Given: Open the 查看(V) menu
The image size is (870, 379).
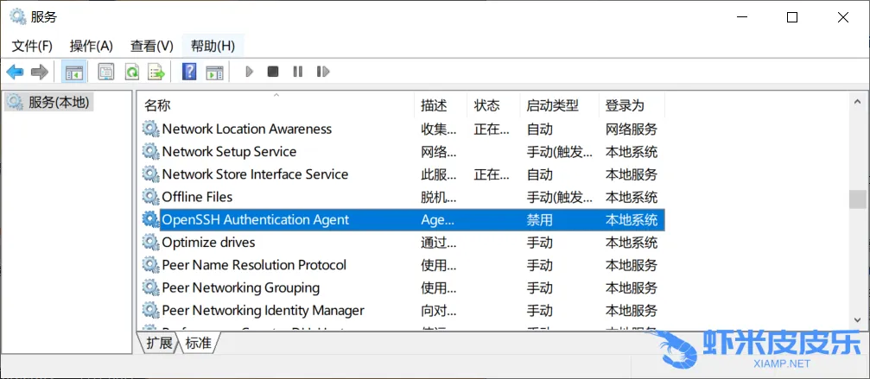Looking at the screenshot, I should tap(151, 46).
